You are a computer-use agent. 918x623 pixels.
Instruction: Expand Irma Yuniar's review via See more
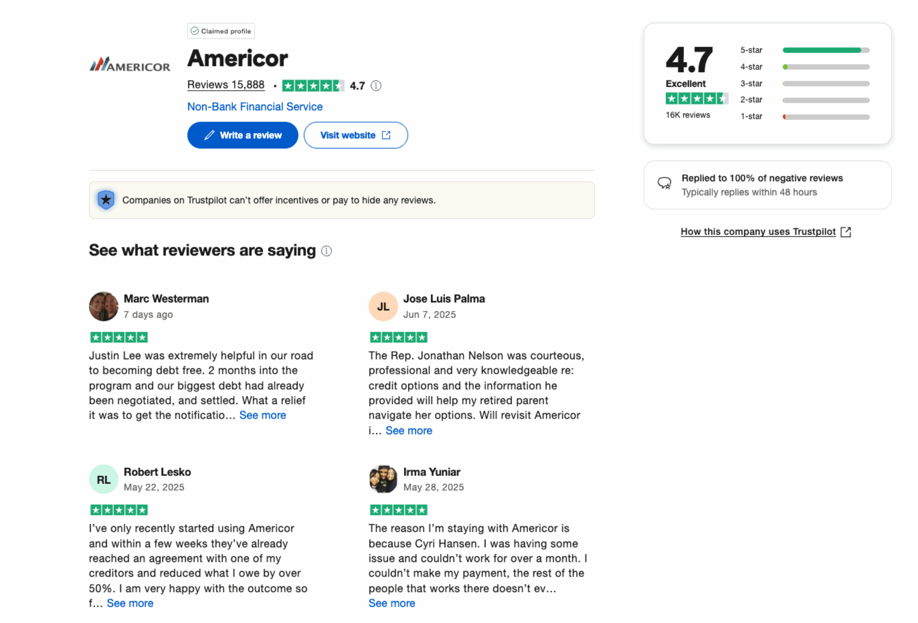coord(392,603)
